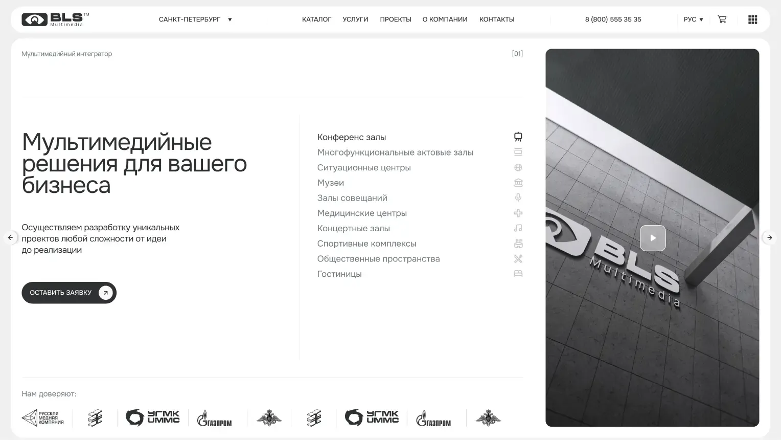Viewport: 781px width, 440px height.
Task: Open the shopping cart icon
Action: coord(722,19)
